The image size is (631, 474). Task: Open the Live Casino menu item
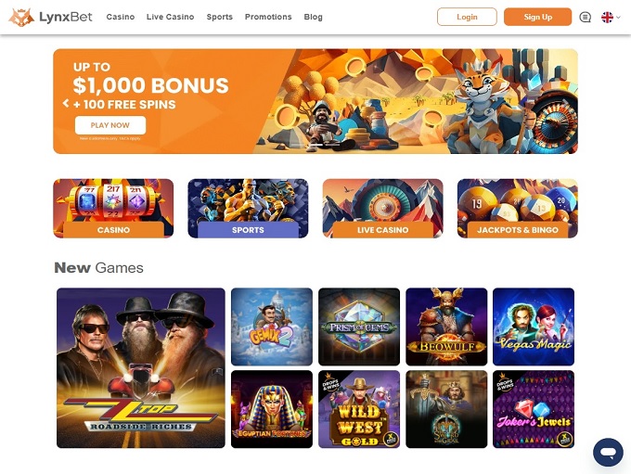[170, 17]
